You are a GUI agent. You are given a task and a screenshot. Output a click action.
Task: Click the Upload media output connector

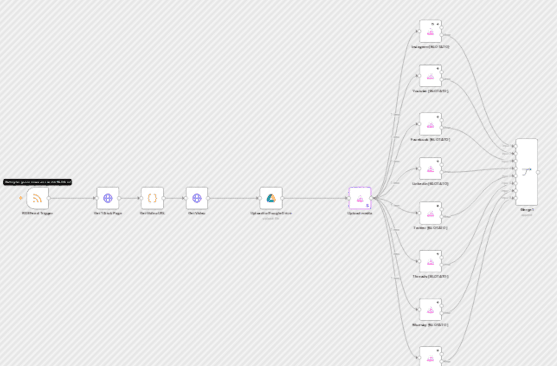(371, 198)
